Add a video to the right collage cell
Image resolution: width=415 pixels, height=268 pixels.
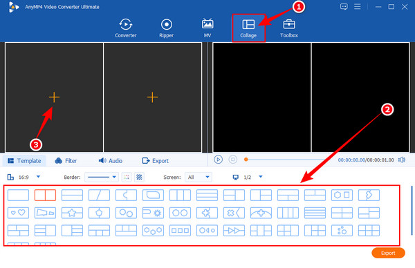[x=152, y=97]
